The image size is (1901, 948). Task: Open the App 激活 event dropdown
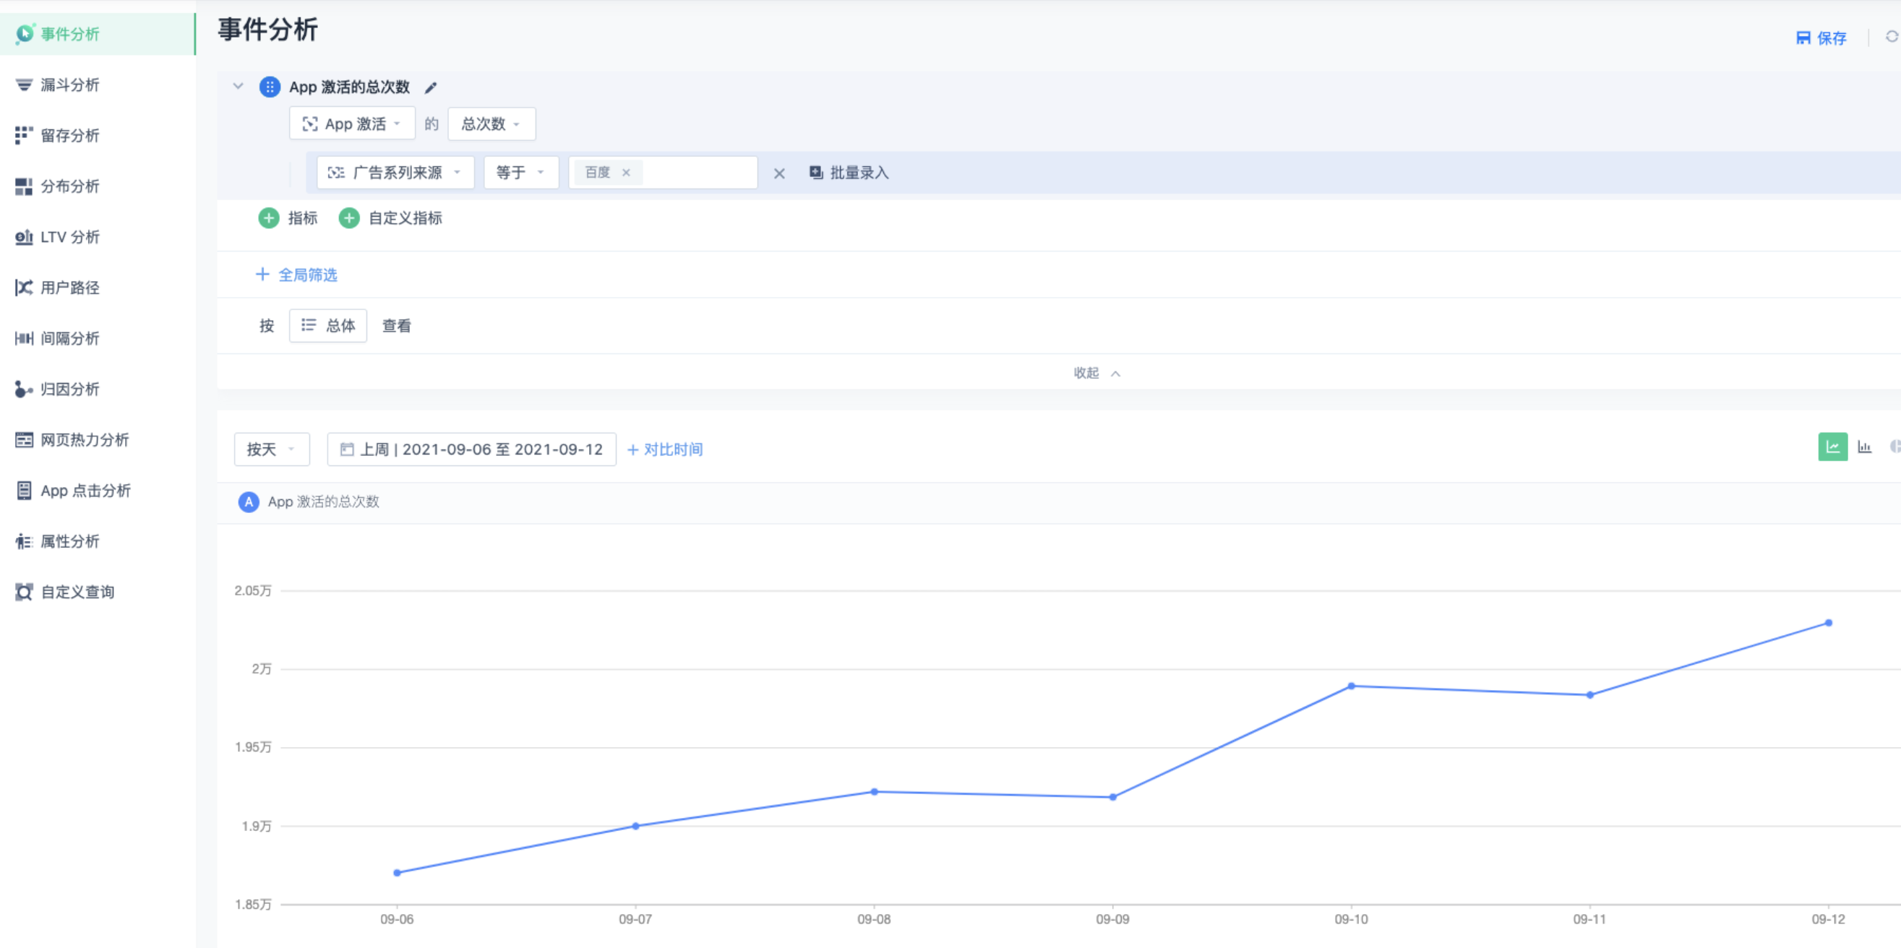(352, 124)
